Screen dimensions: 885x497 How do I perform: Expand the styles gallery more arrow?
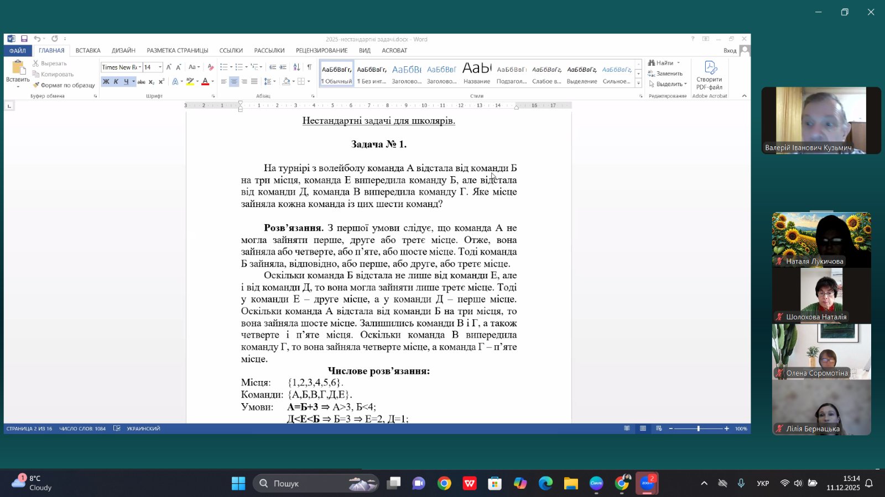click(638, 83)
